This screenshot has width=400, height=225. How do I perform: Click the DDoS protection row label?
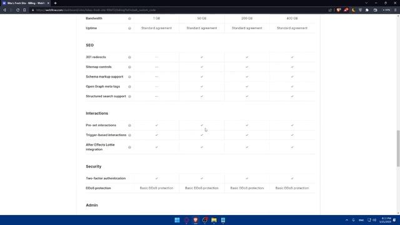(98, 188)
